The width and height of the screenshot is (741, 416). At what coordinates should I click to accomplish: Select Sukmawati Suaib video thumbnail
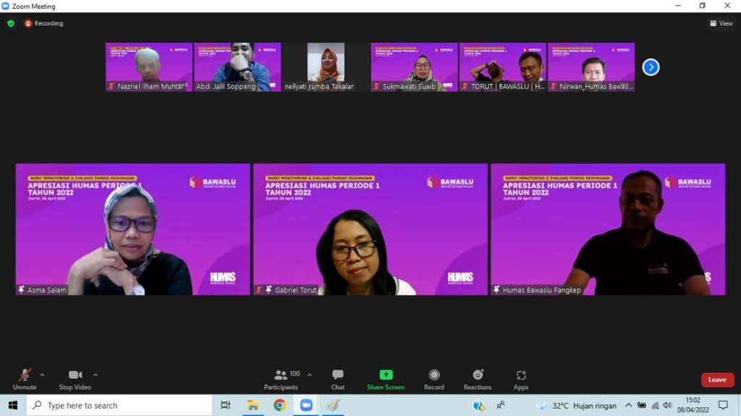click(414, 67)
